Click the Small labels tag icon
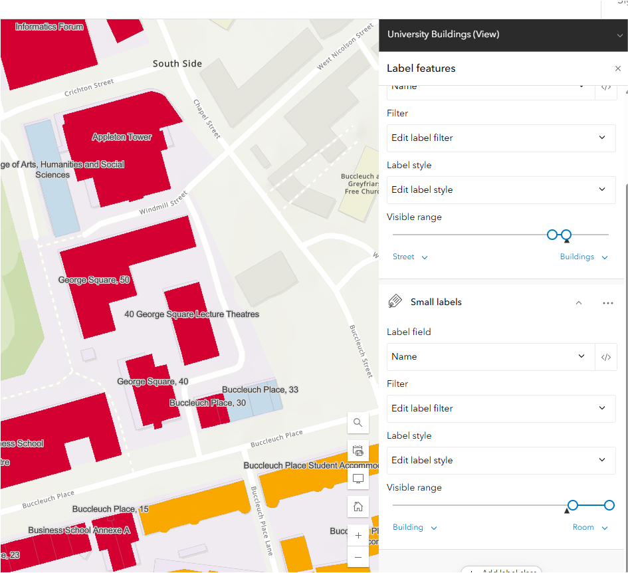628x573 pixels. point(395,302)
